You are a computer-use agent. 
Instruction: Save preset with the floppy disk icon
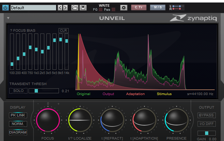click(x=83, y=7)
